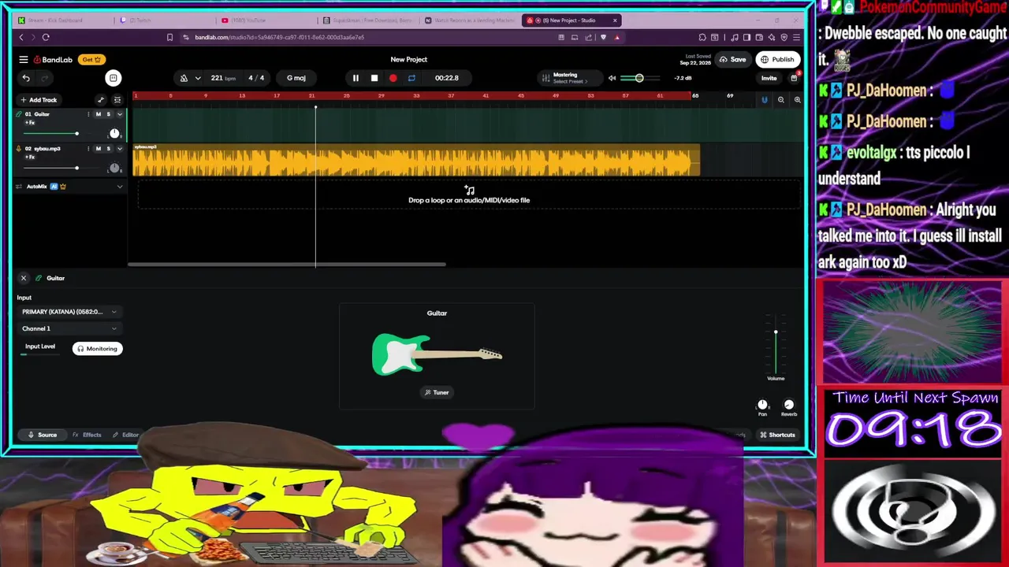Open the PRIMARY (KATANA) input device dropdown
The image size is (1009, 567).
[69, 312]
